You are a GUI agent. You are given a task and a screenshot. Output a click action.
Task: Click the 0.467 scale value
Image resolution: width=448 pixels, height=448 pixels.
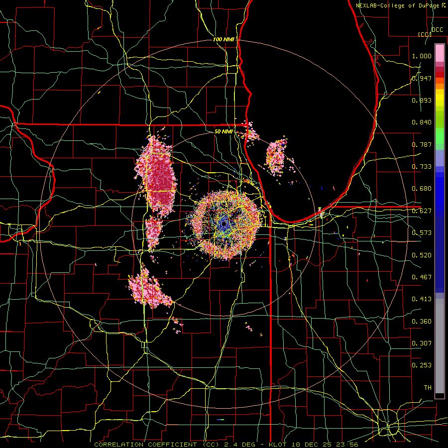(422, 277)
